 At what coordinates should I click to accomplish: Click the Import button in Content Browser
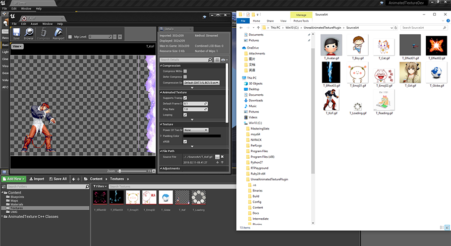point(37,179)
